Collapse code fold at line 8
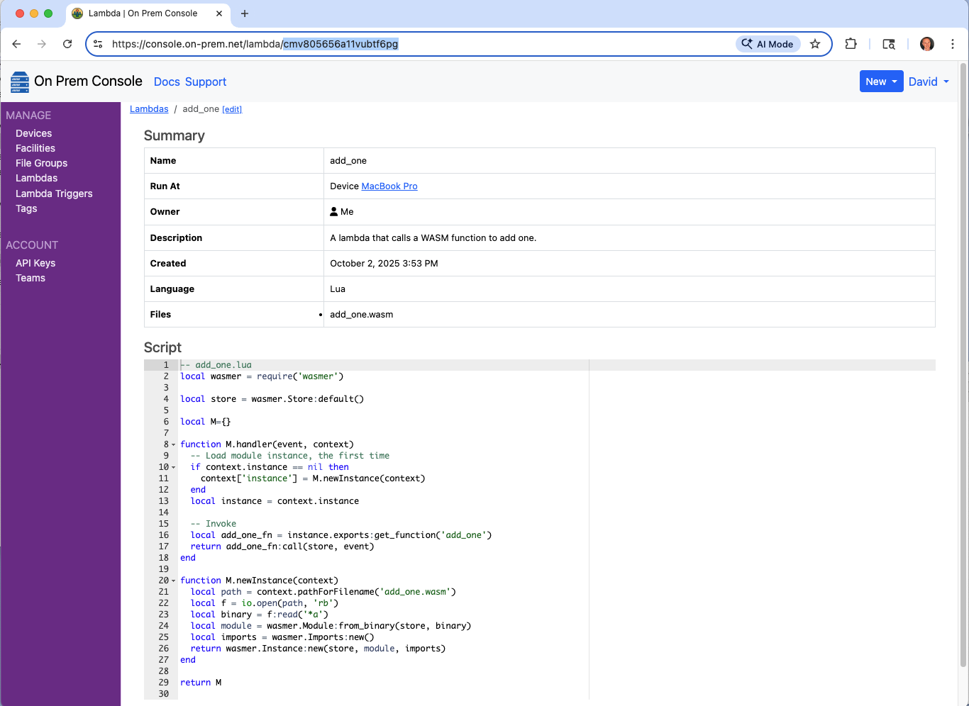This screenshot has width=969, height=706. 174,445
